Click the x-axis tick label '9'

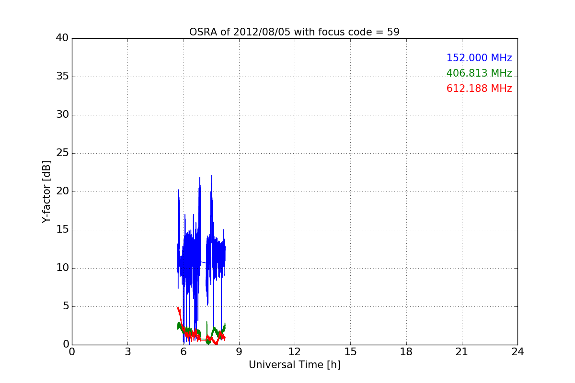239,352
